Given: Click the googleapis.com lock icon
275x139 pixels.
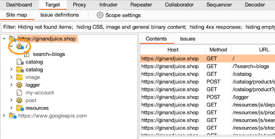Looking at the screenshot, I should [12, 116].
